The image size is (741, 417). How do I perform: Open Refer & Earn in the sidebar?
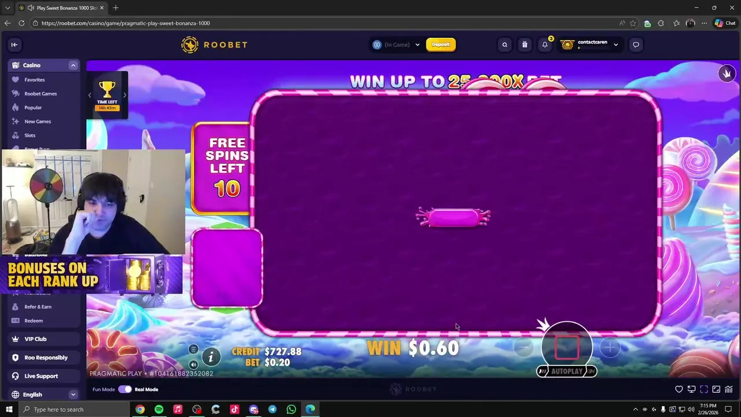tap(38, 307)
